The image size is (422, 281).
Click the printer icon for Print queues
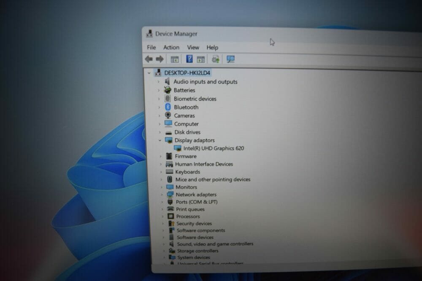pyautogui.click(x=170, y=209)
